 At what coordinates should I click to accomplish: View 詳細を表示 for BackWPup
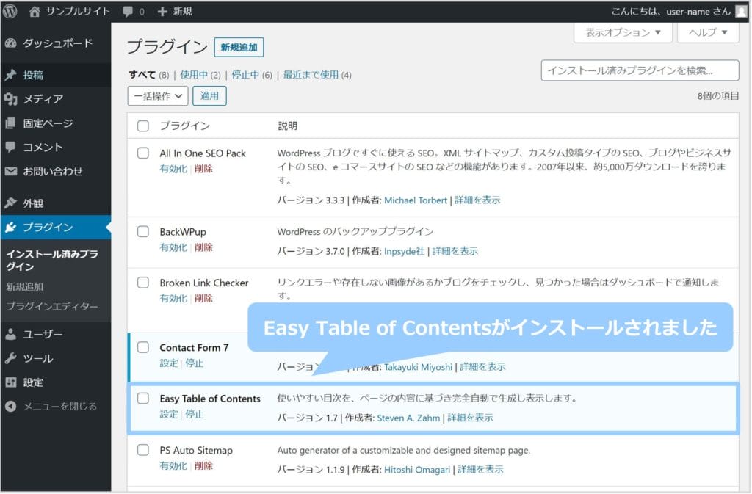click(455, 251)
